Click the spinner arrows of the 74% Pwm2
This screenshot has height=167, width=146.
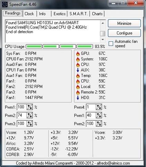pyautogui.click(x=30, y=115)
